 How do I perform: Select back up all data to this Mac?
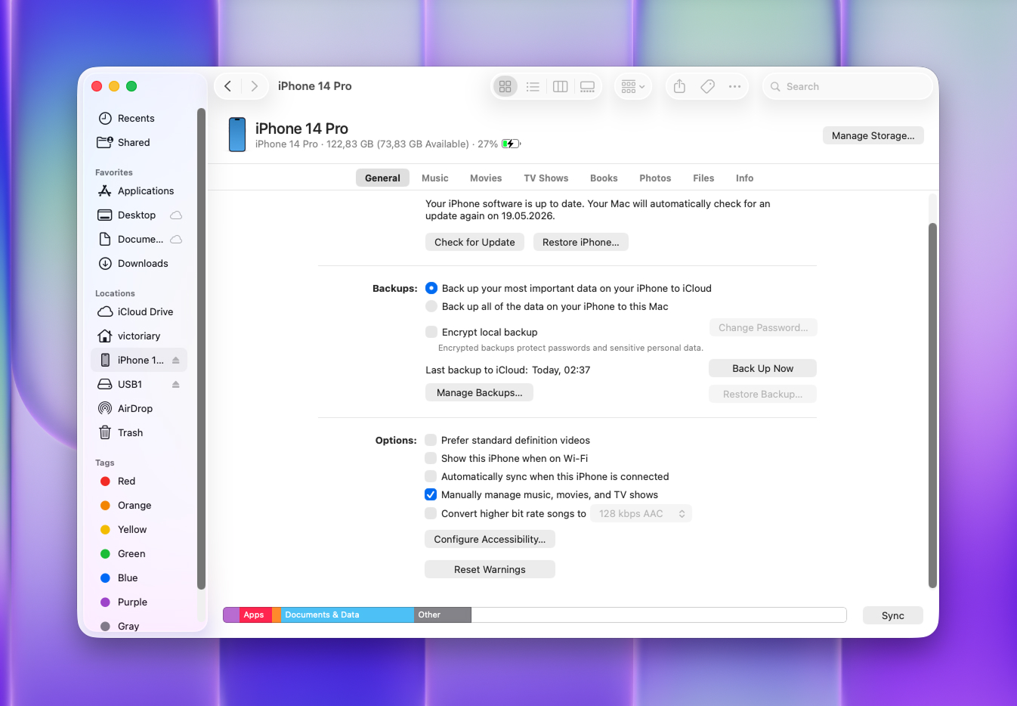(x=431, y=306)
